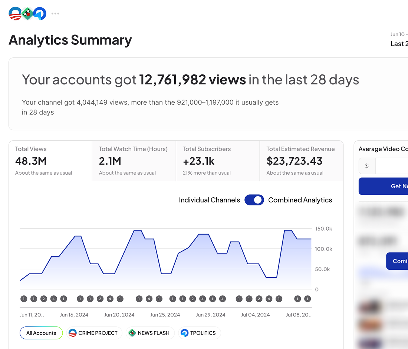This screenshot has width=408, height=349.
Task: Click the blue TPolitics avatar in the header
Action: [40, 14]
